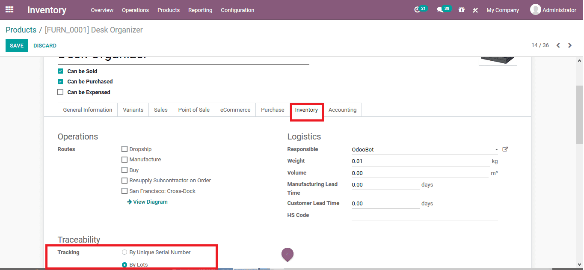Viewport: 584px width, 270px height.
Task: Switch to Point of Sale tab
Action: point(194,110)
